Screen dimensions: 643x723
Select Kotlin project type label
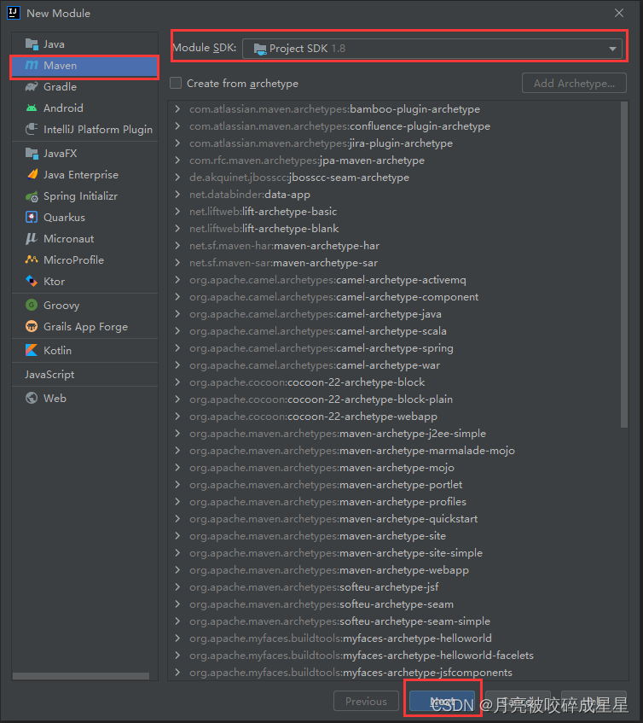[x=57, y=351]
